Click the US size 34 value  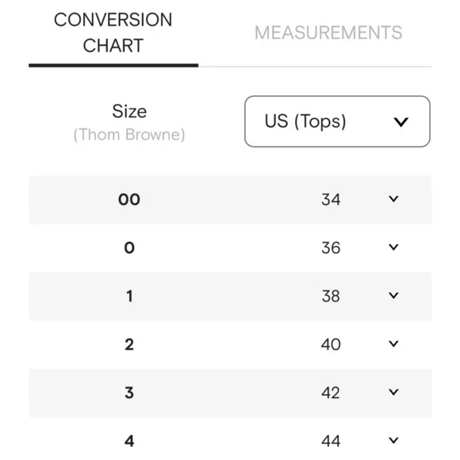coord(331,200)
